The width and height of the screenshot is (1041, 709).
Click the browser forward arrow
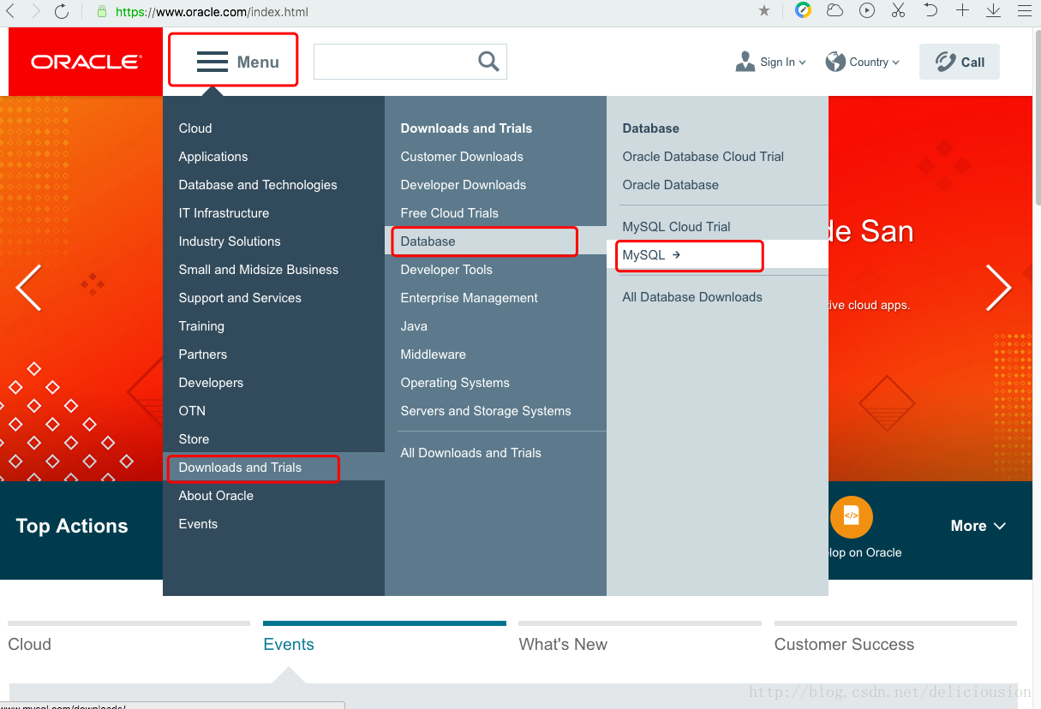(x=35, y=11)
